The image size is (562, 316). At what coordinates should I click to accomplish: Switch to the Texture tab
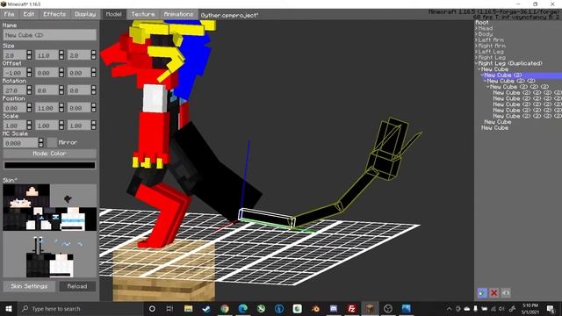pos(142,14)
